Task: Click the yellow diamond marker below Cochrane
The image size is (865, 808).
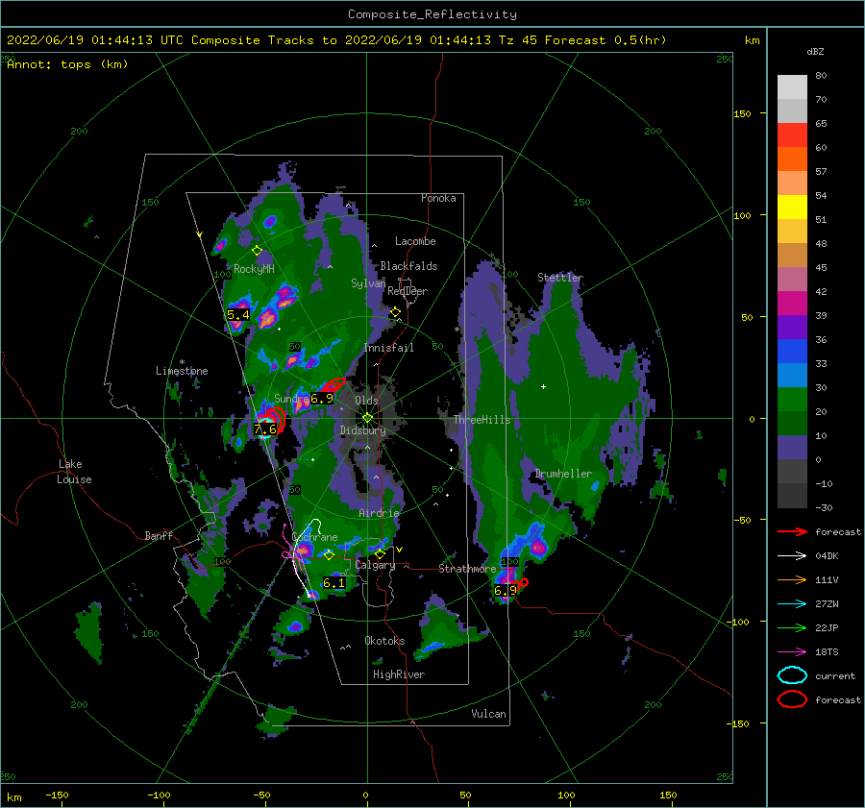Action: tap(329, 554)
